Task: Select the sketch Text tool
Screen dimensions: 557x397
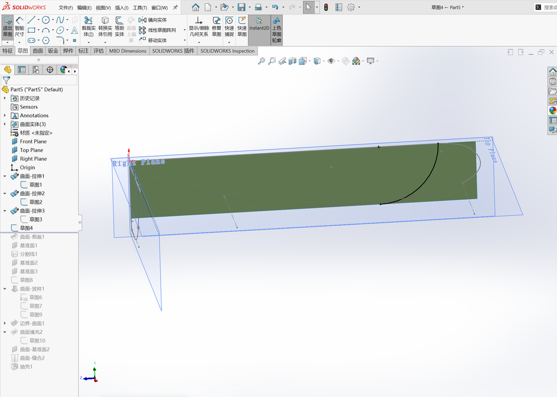Action: tap(75, 30)
